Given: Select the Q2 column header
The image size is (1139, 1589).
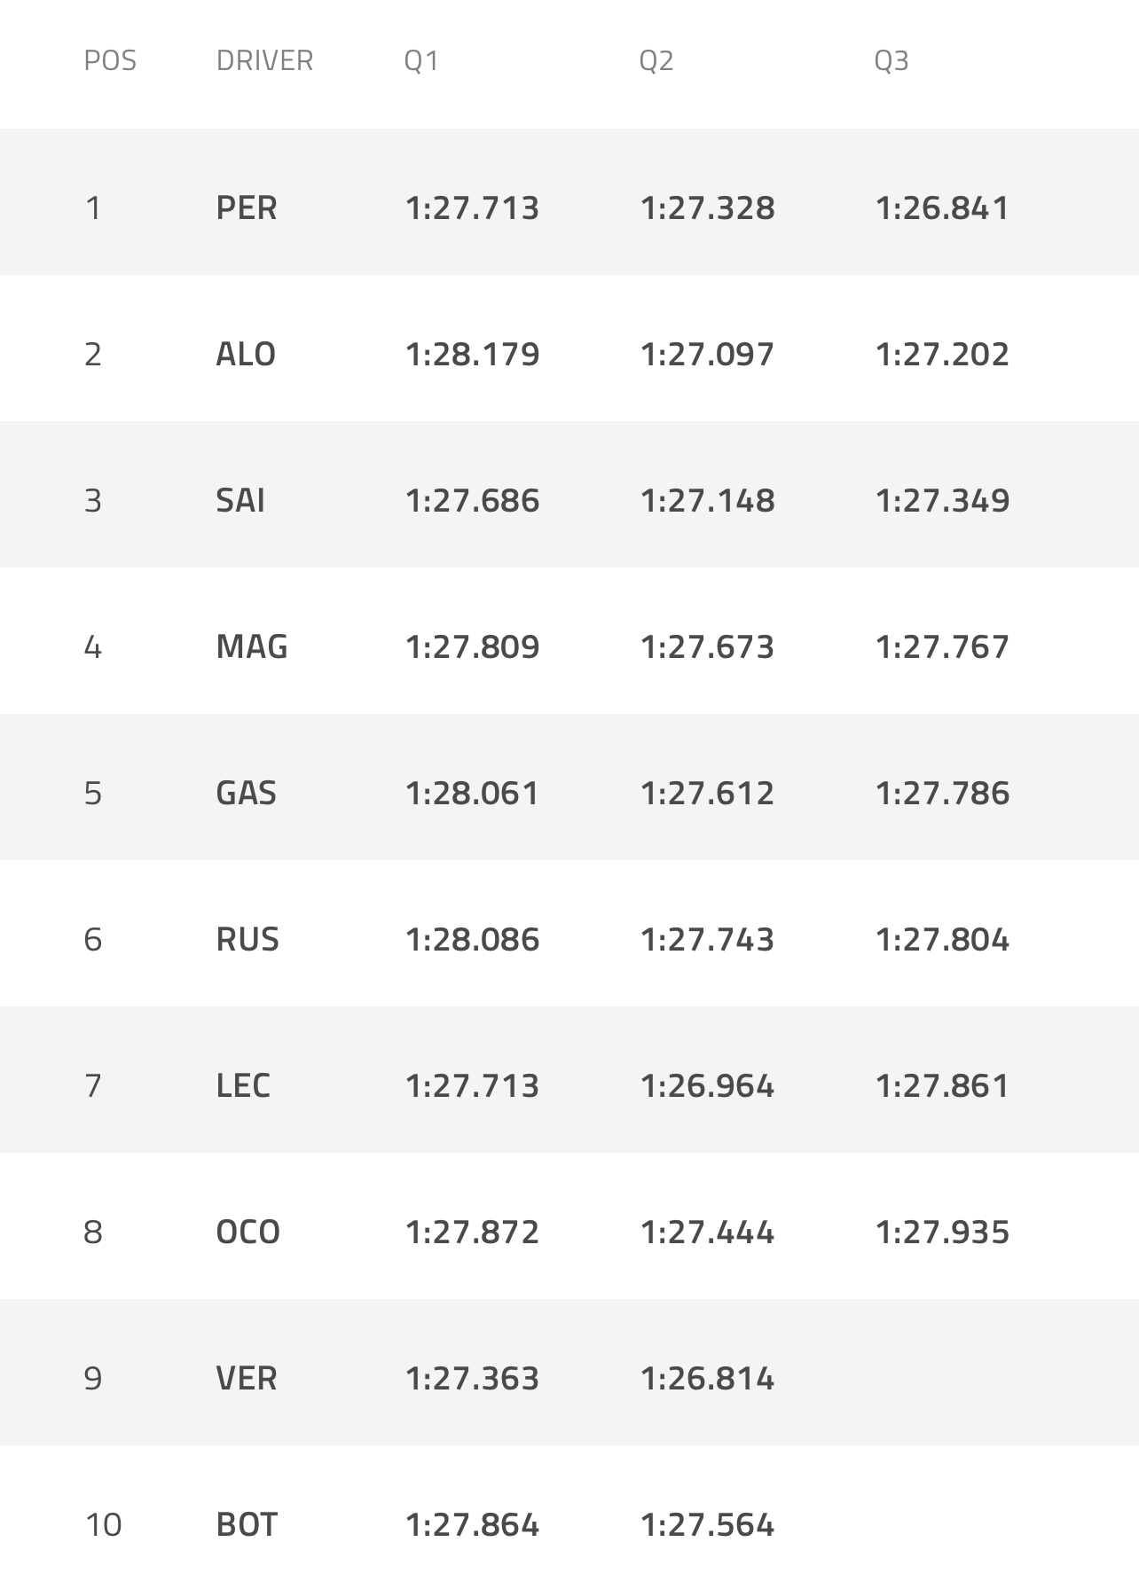Looking at the screenshot, I should [x=656, y=60].
